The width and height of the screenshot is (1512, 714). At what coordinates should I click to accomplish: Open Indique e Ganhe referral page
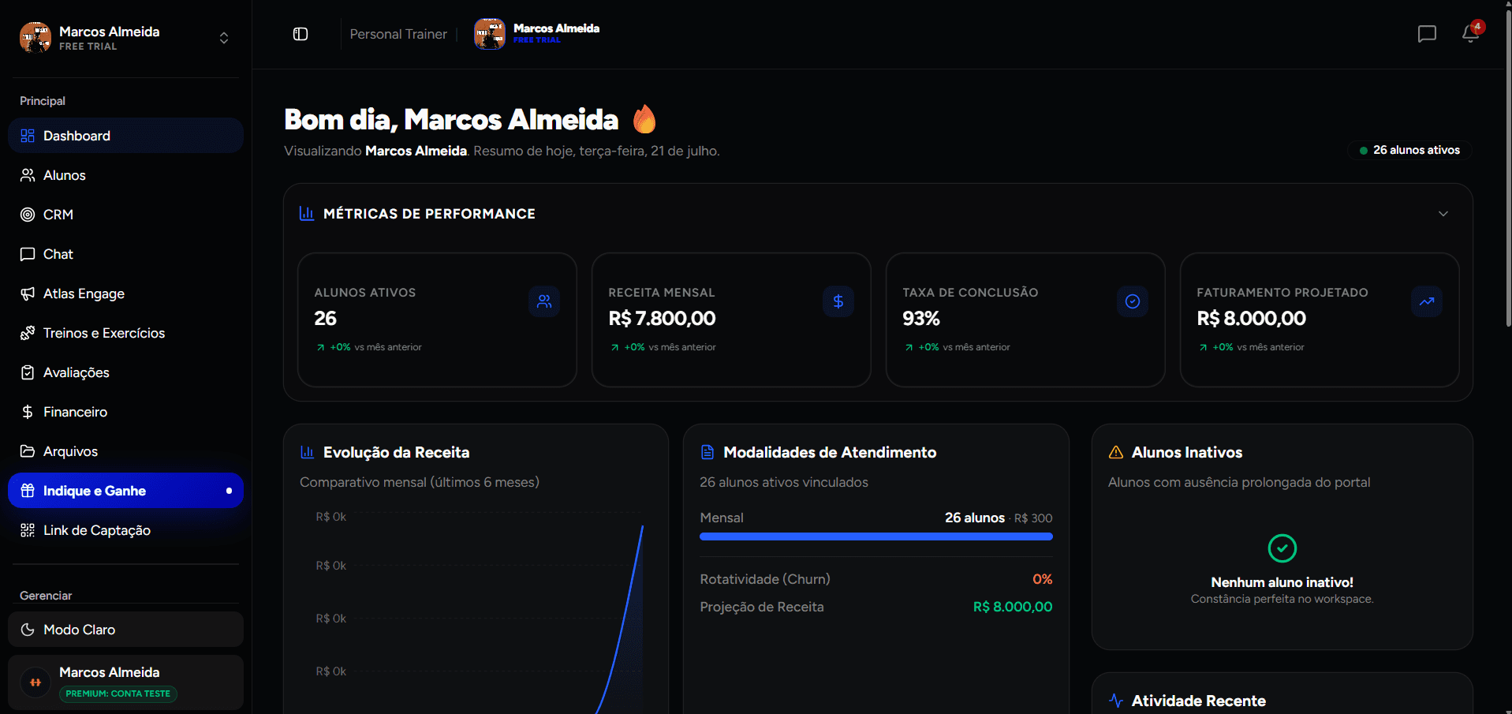coord(126,491)
